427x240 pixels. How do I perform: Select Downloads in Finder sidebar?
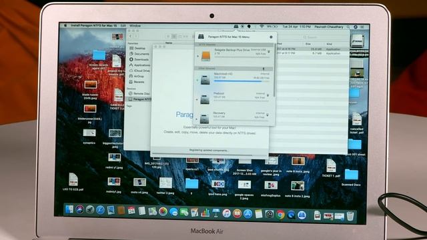139,59
